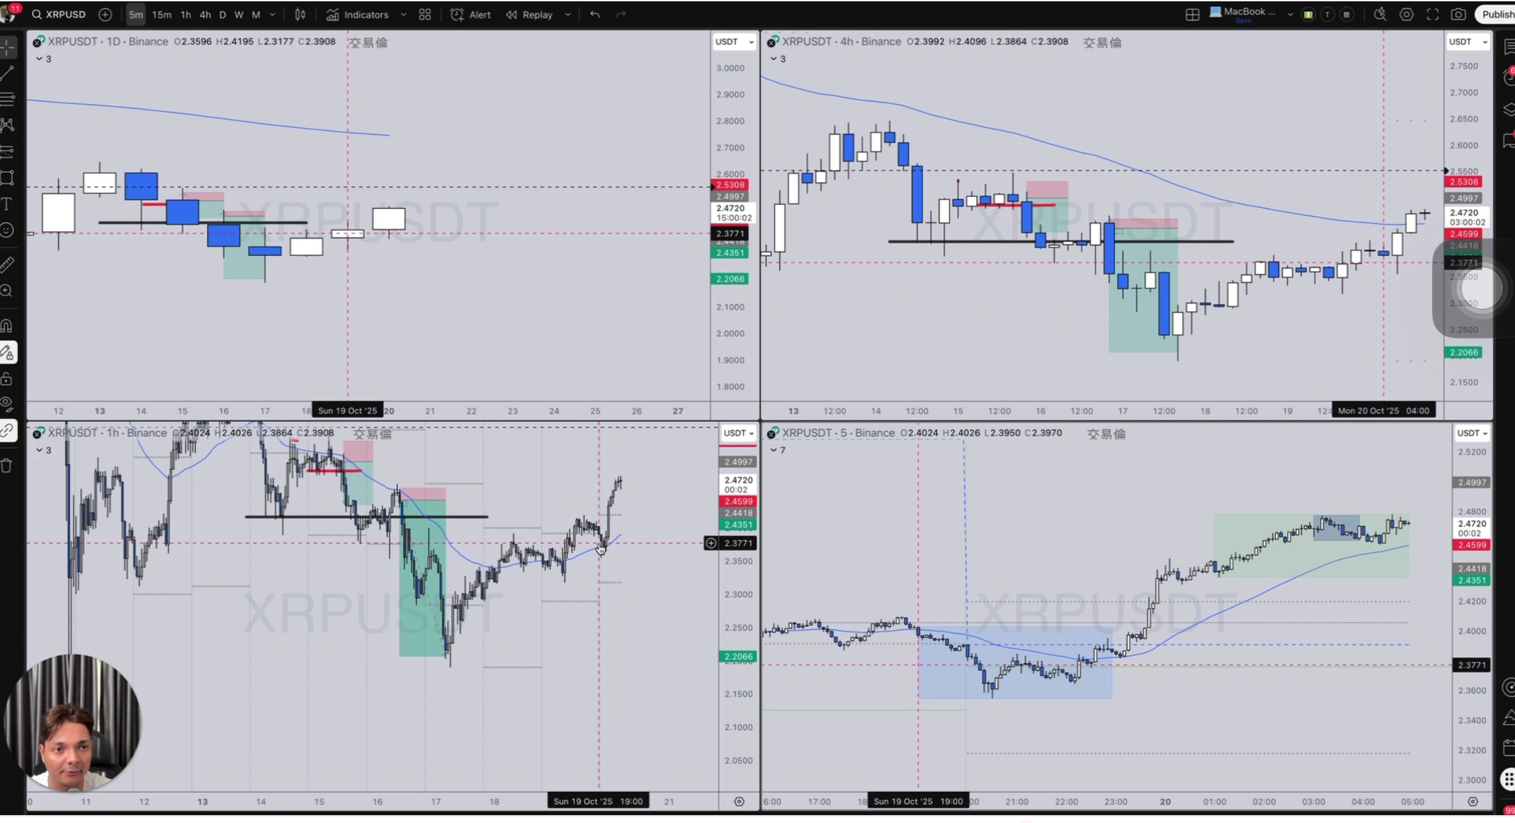Click the trash icon to remove drawings
This screenshot has width=1515, height=823.
point(7,466)
